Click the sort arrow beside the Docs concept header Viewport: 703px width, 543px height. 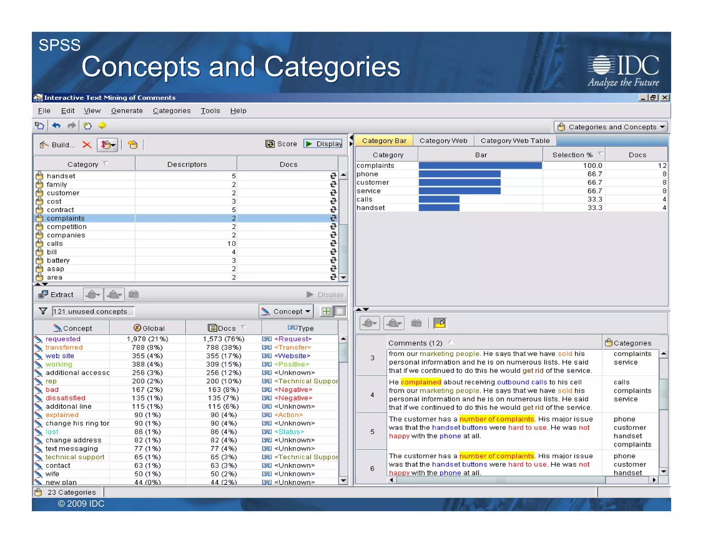point(244,327)
